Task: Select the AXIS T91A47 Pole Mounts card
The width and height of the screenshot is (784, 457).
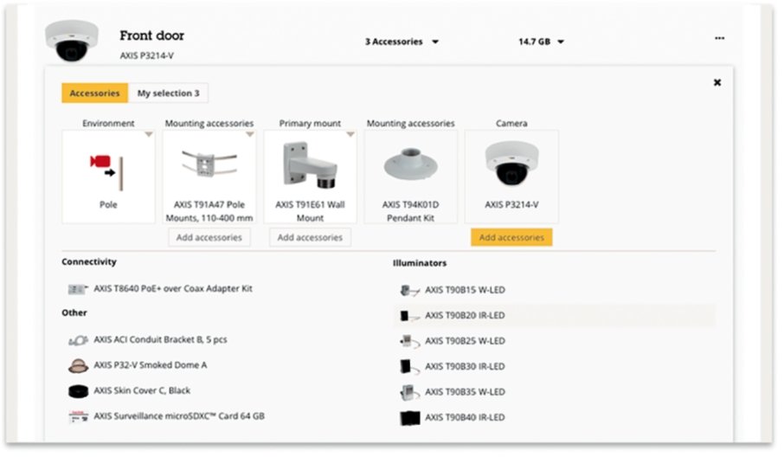Action: click(x=209, y=177)
